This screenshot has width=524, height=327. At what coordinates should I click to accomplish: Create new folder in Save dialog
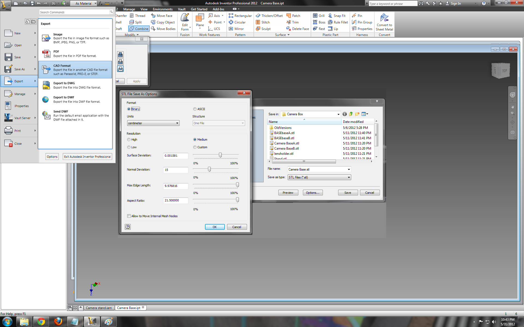click(357, 114)
